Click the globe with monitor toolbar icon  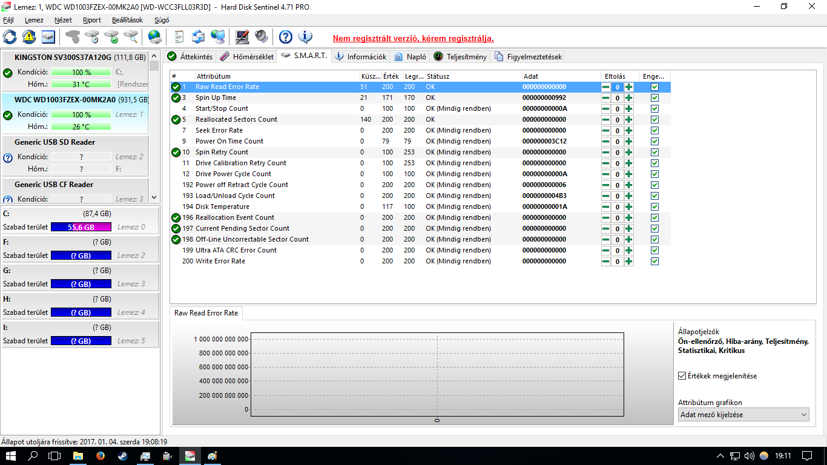pos(218,37)
